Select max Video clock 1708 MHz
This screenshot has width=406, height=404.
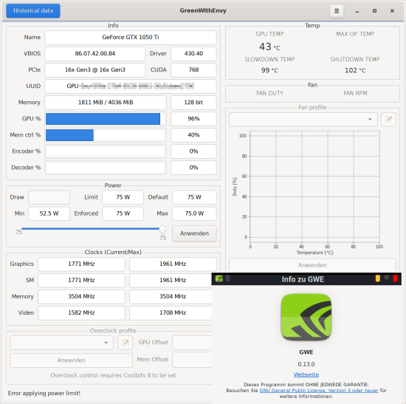pyautogui.click(x=171, y=312)
